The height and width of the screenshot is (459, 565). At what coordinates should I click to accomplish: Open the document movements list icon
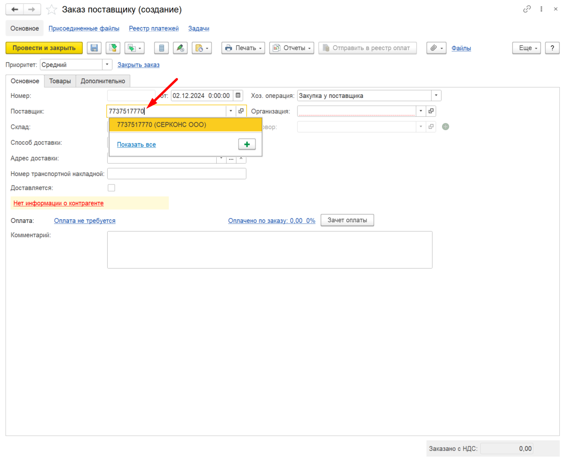point(161,48)
